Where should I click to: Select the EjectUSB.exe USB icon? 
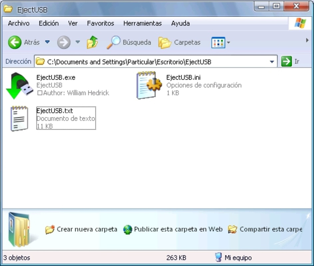19,85
